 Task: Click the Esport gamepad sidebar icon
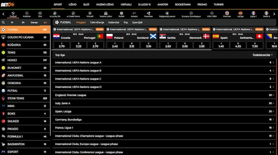coord(3,152)
